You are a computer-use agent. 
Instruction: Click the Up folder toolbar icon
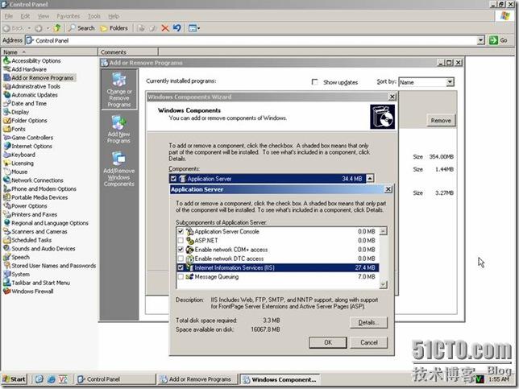[57, 28]
